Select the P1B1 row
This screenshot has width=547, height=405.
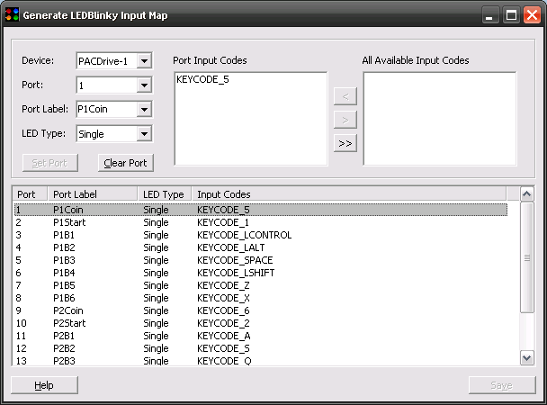261,235
